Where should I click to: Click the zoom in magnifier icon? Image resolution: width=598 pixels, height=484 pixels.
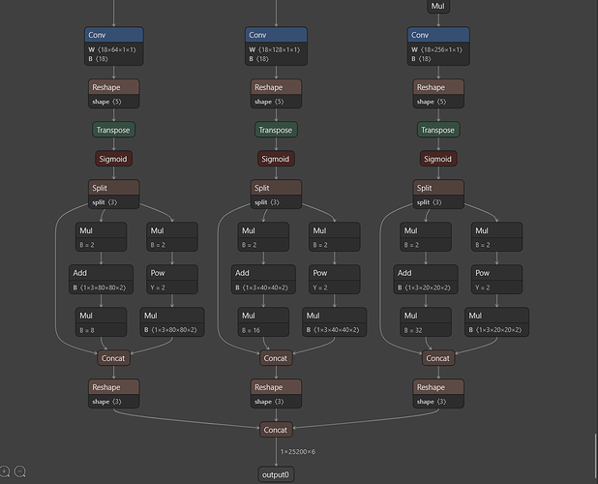tap(7, 472)
